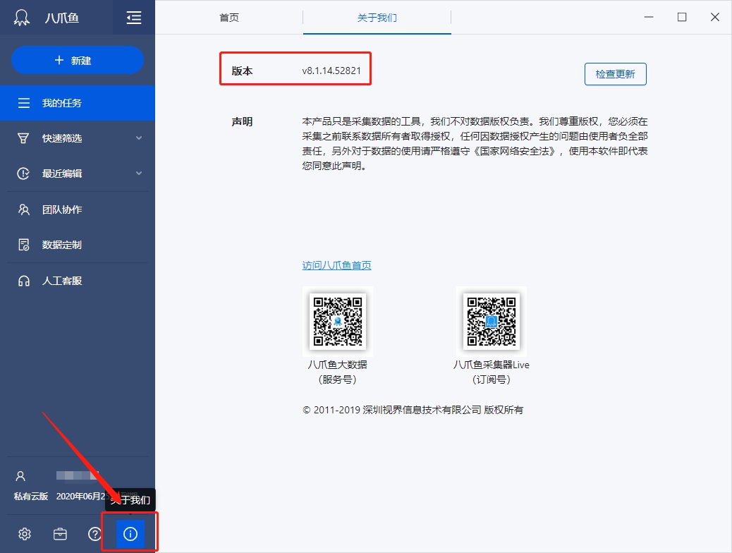Open 我的任务 in the sidebar
This screenshot has width=732, height=553.
click(78, 103)
